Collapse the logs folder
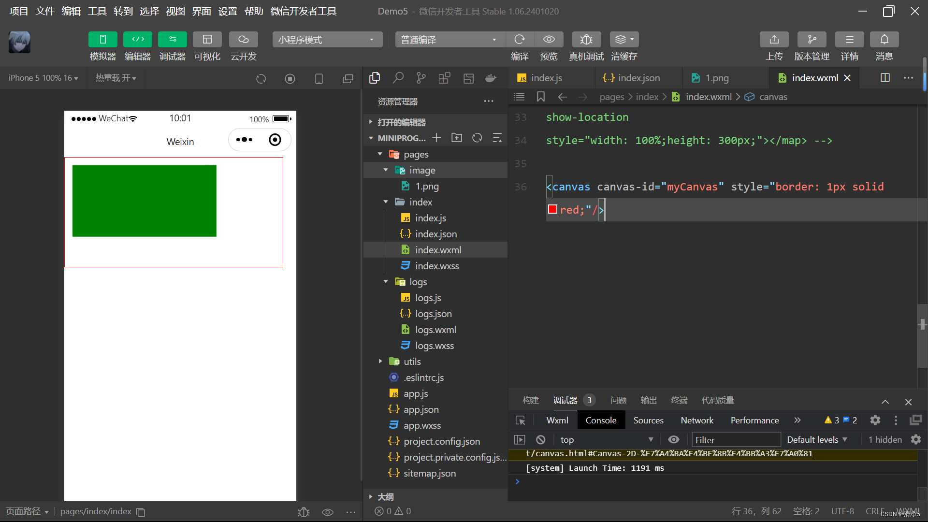The image size is (928, 522). point(386,282)
